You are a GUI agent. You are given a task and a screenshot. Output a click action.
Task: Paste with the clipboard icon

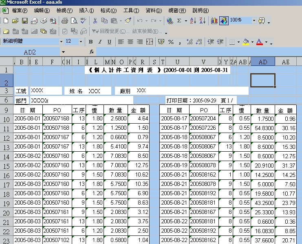(114, 21)
